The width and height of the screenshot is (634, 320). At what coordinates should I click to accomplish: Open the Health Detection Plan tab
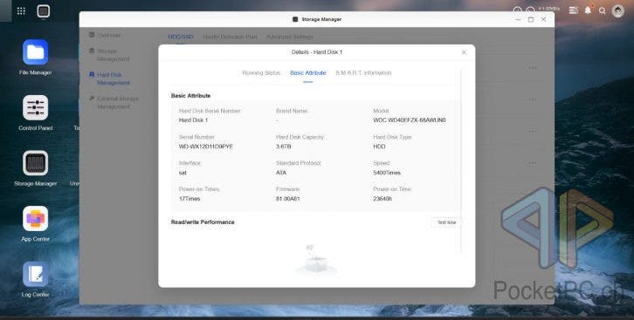coord(230,37)
